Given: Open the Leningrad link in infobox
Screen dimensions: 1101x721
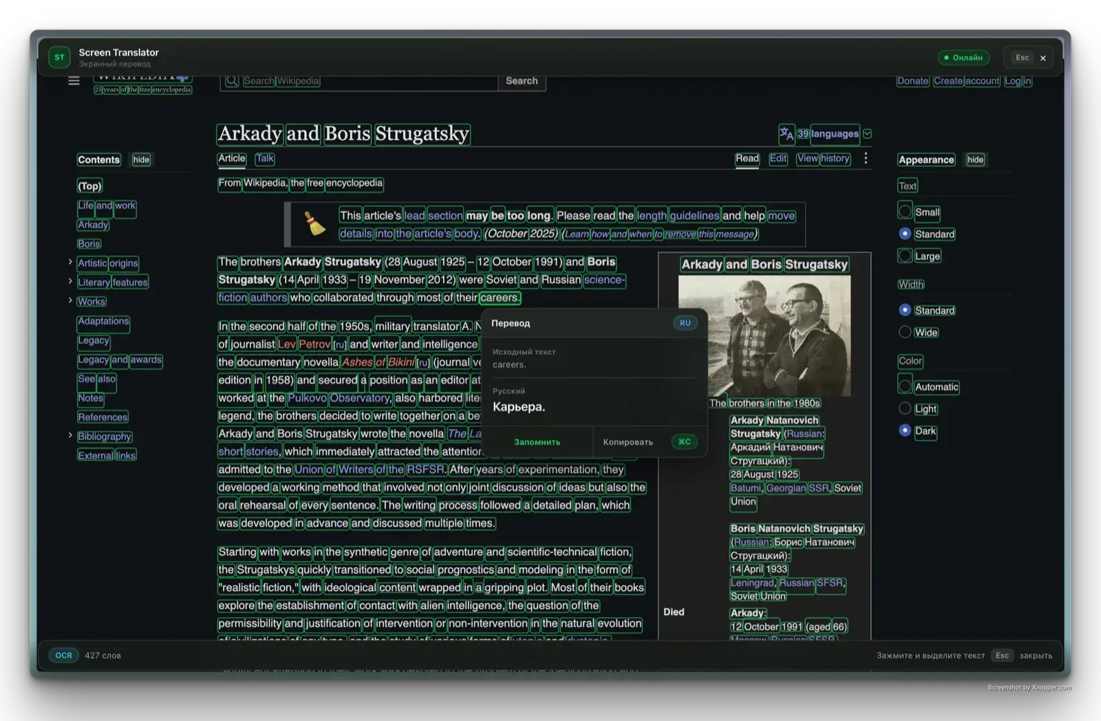Looking at the screenshot, I should click(752, 583).
